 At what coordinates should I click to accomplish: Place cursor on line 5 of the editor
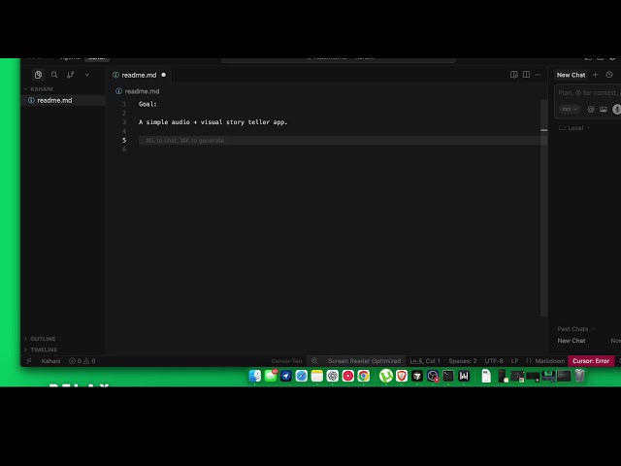click(341, 140)
